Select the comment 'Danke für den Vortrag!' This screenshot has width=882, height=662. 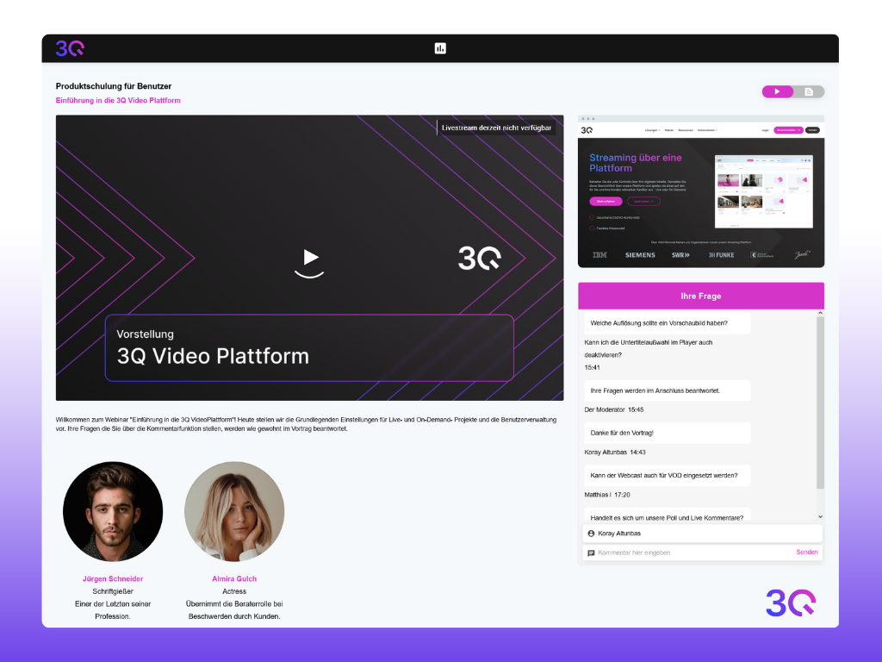(x=668, y=433)
